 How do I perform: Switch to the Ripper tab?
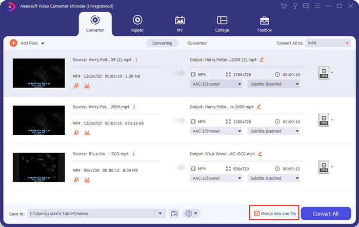click(137, 23)
